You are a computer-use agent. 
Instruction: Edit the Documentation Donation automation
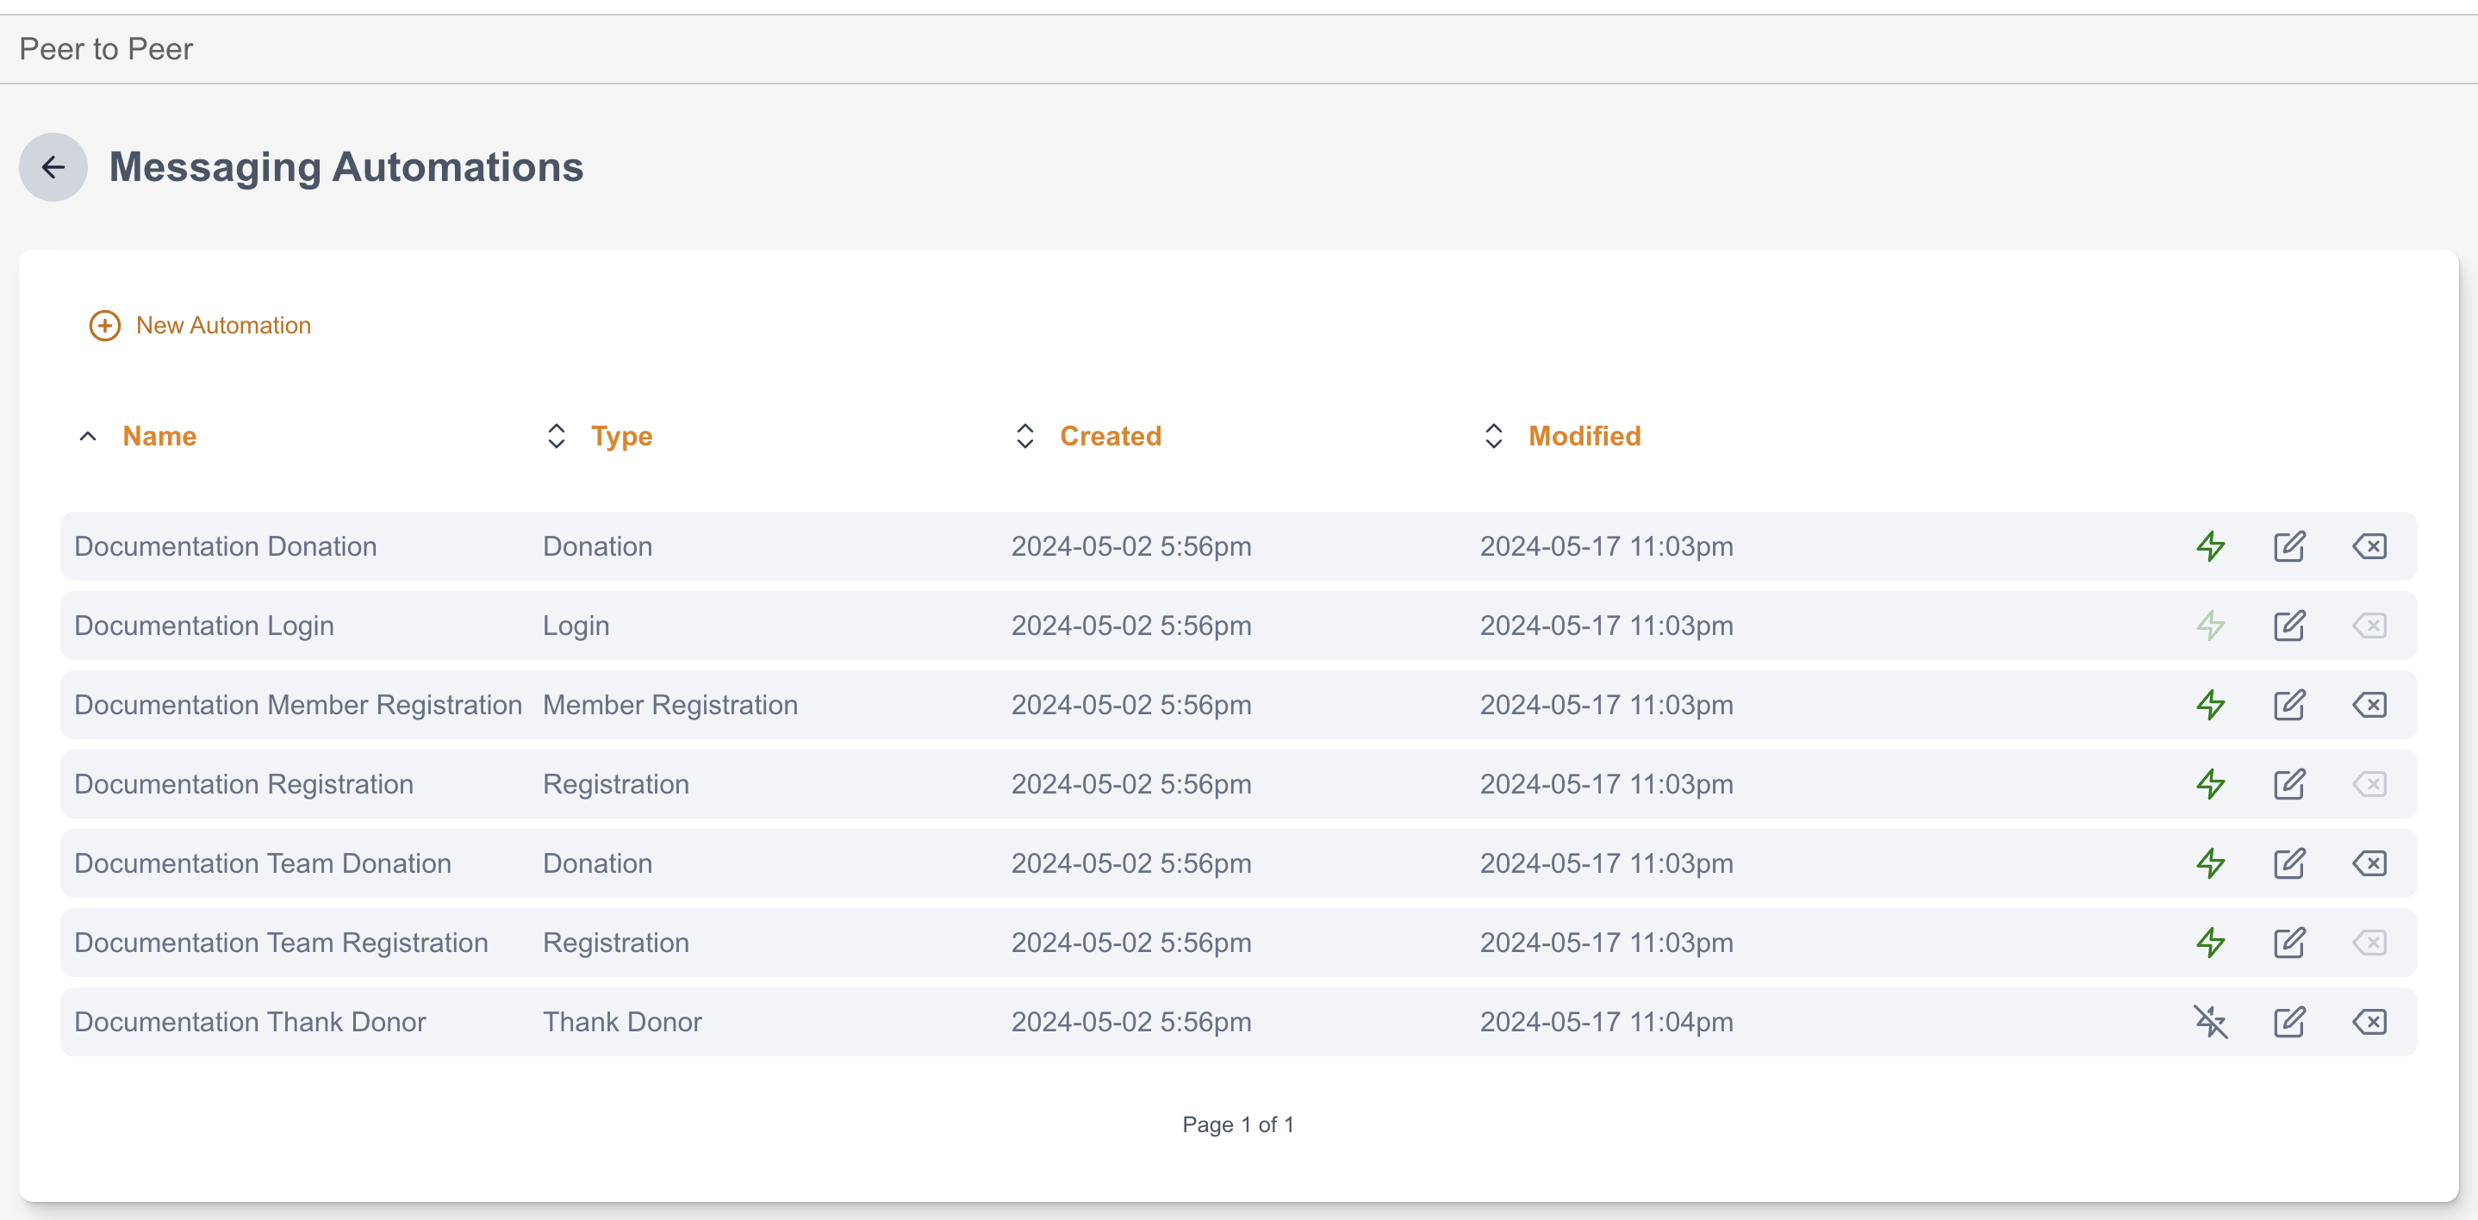point(2288,546)
